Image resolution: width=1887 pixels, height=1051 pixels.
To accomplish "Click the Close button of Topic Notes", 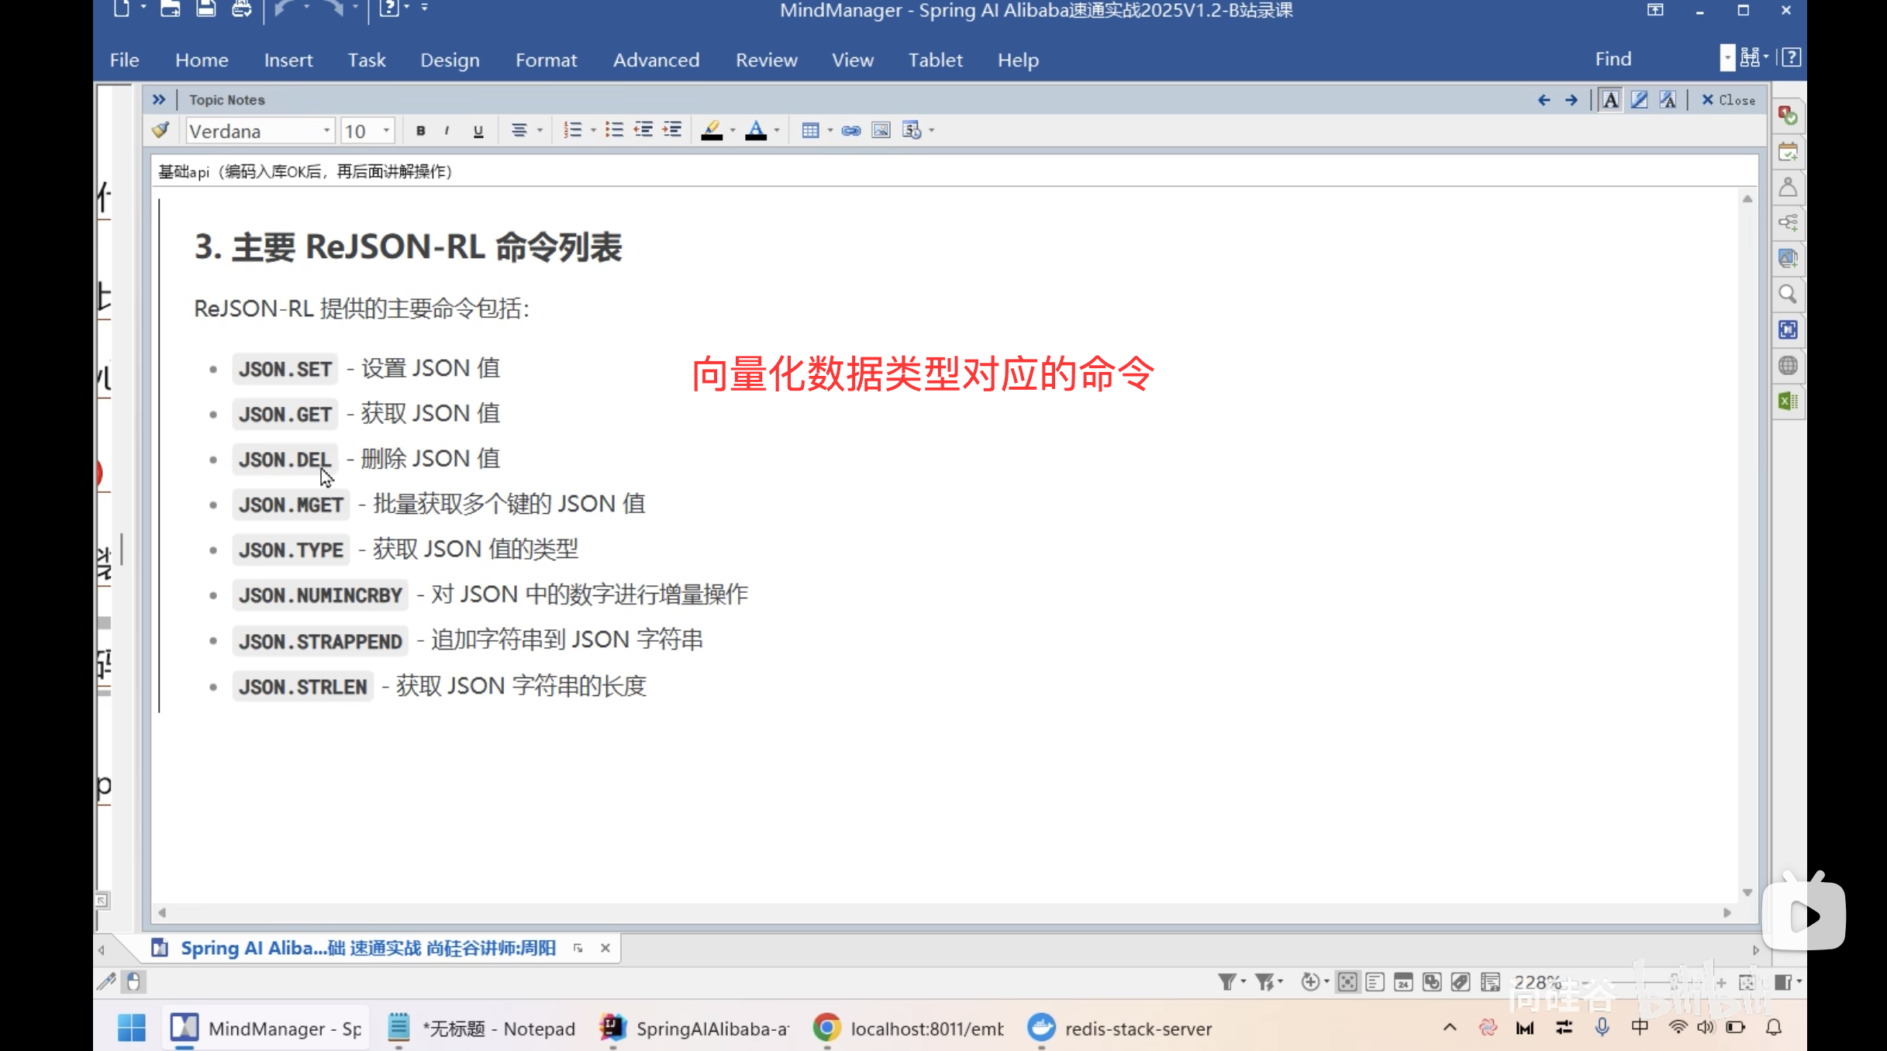I will click(1729, 100).
